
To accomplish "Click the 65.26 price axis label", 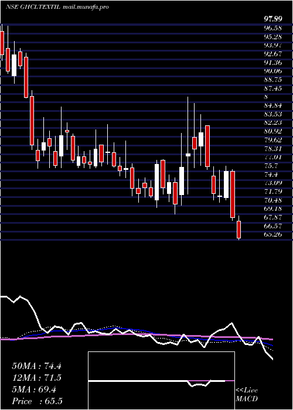I will click(x=272, y=234).
